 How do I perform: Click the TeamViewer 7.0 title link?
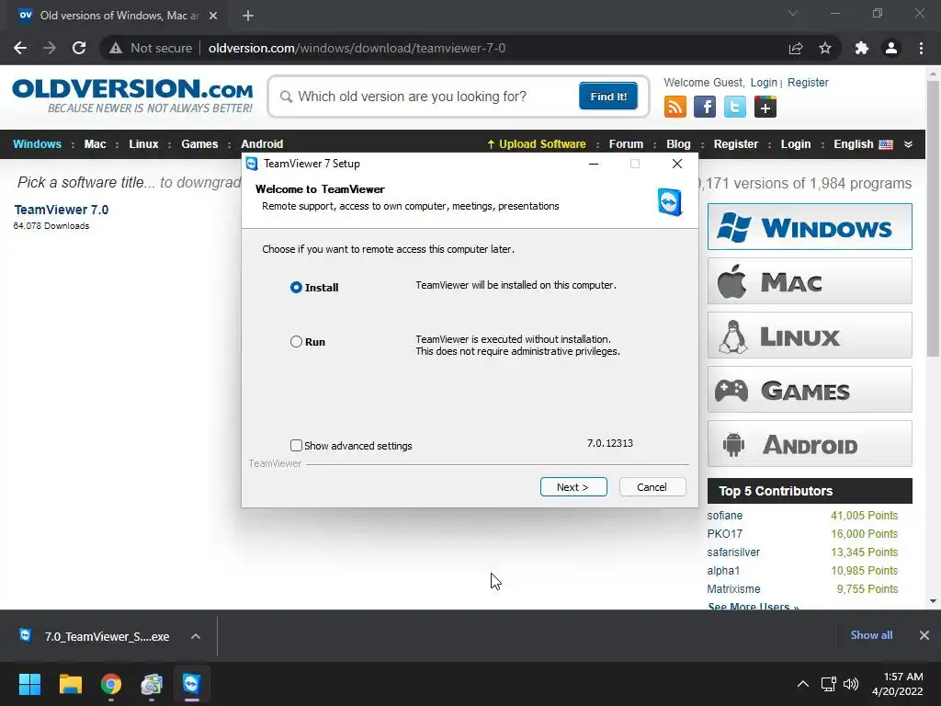[x=62, y=210]
